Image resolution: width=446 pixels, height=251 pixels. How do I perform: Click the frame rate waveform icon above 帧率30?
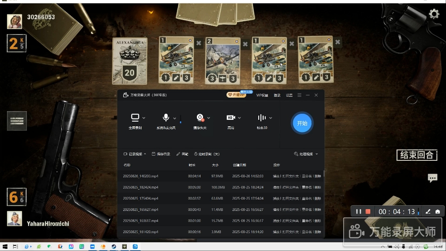(262, 118)
